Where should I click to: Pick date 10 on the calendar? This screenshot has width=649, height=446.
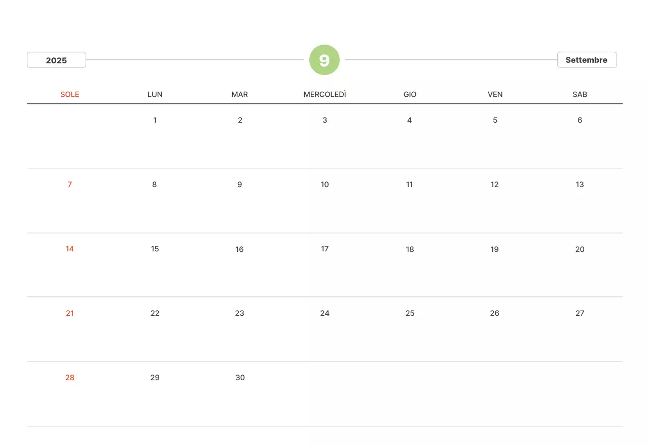coord(324,184)
